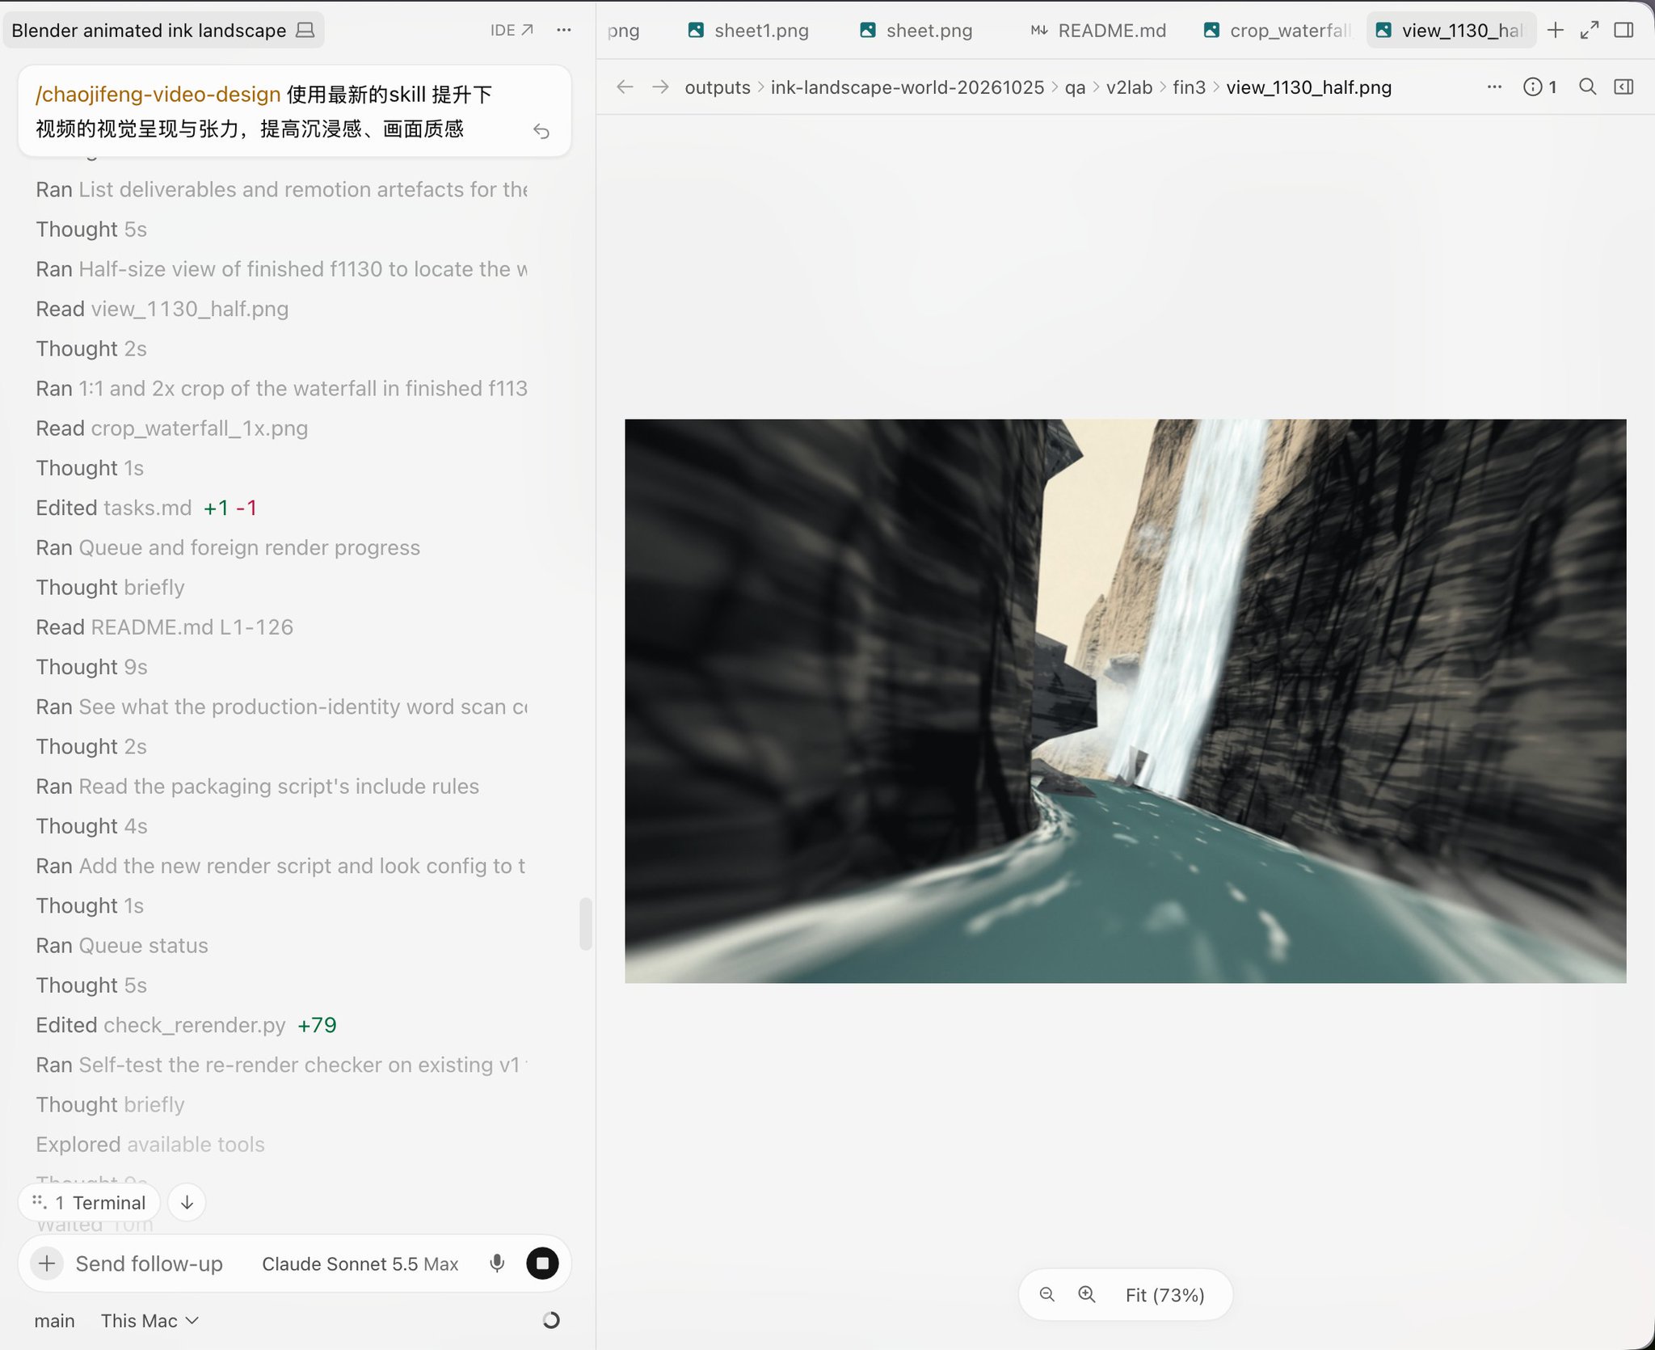Start voice input with microphone
This screenshot has width=1655, height=1350.
[x=497, y=1263]
